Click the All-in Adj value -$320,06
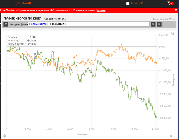The height and width of the screenshot is (140, 179). [32, 40]
